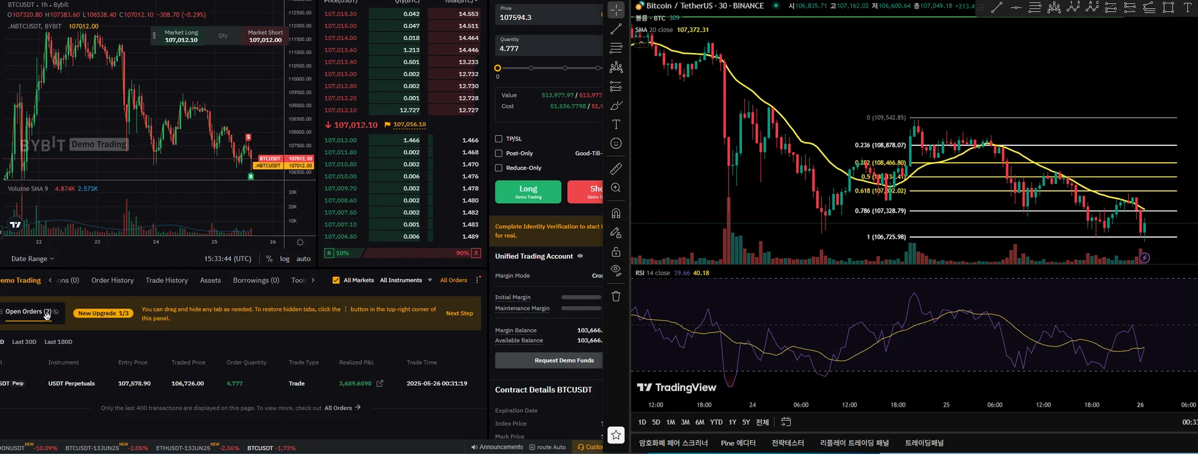Click the order Price input field
This screenshot has height=454, width=1198.
click(x=549, y=14)
